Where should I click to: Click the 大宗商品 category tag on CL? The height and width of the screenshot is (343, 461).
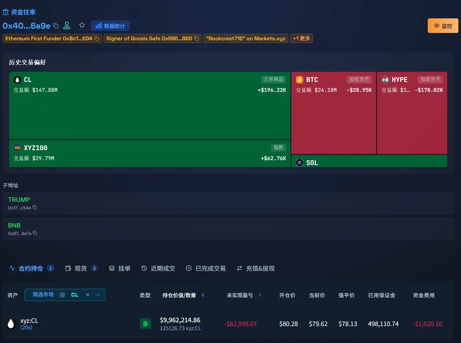tap(273, 79)
